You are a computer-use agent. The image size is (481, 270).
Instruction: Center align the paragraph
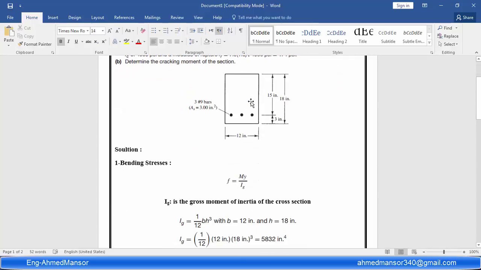[161, 42]
